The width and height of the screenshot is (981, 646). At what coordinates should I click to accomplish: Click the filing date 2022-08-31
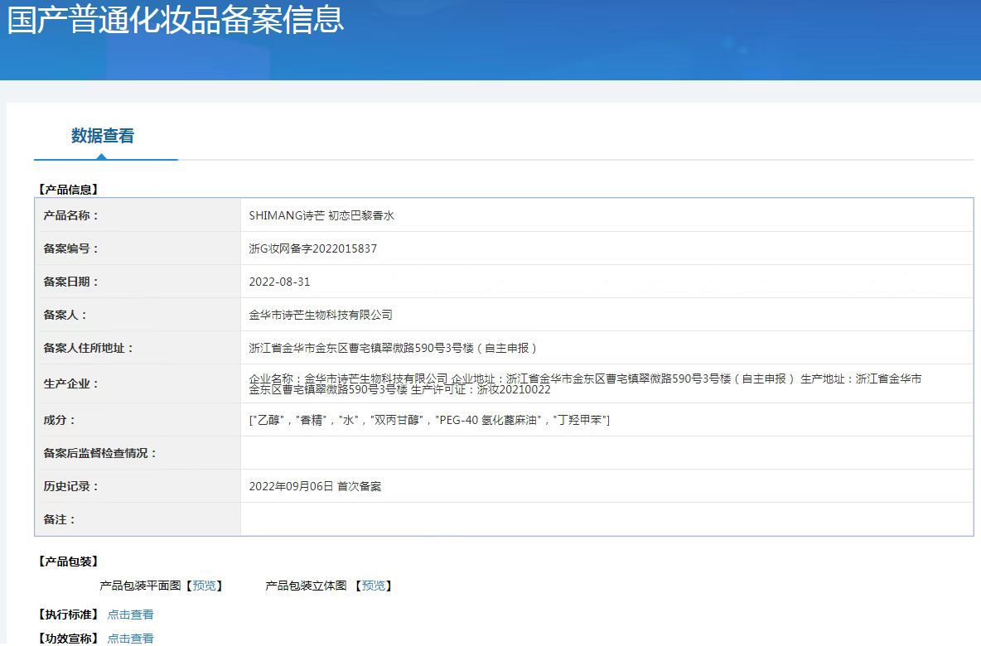tap(279, 282)
